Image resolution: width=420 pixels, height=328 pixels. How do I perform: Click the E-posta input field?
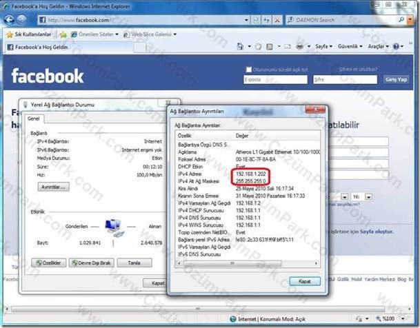275,79
